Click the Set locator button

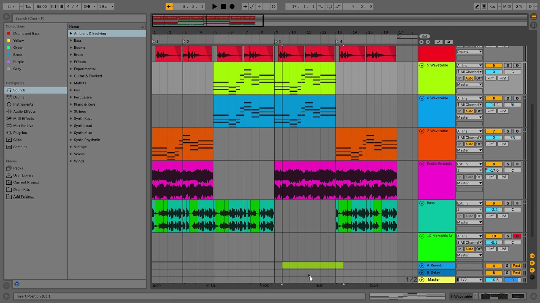pos(424,37)
